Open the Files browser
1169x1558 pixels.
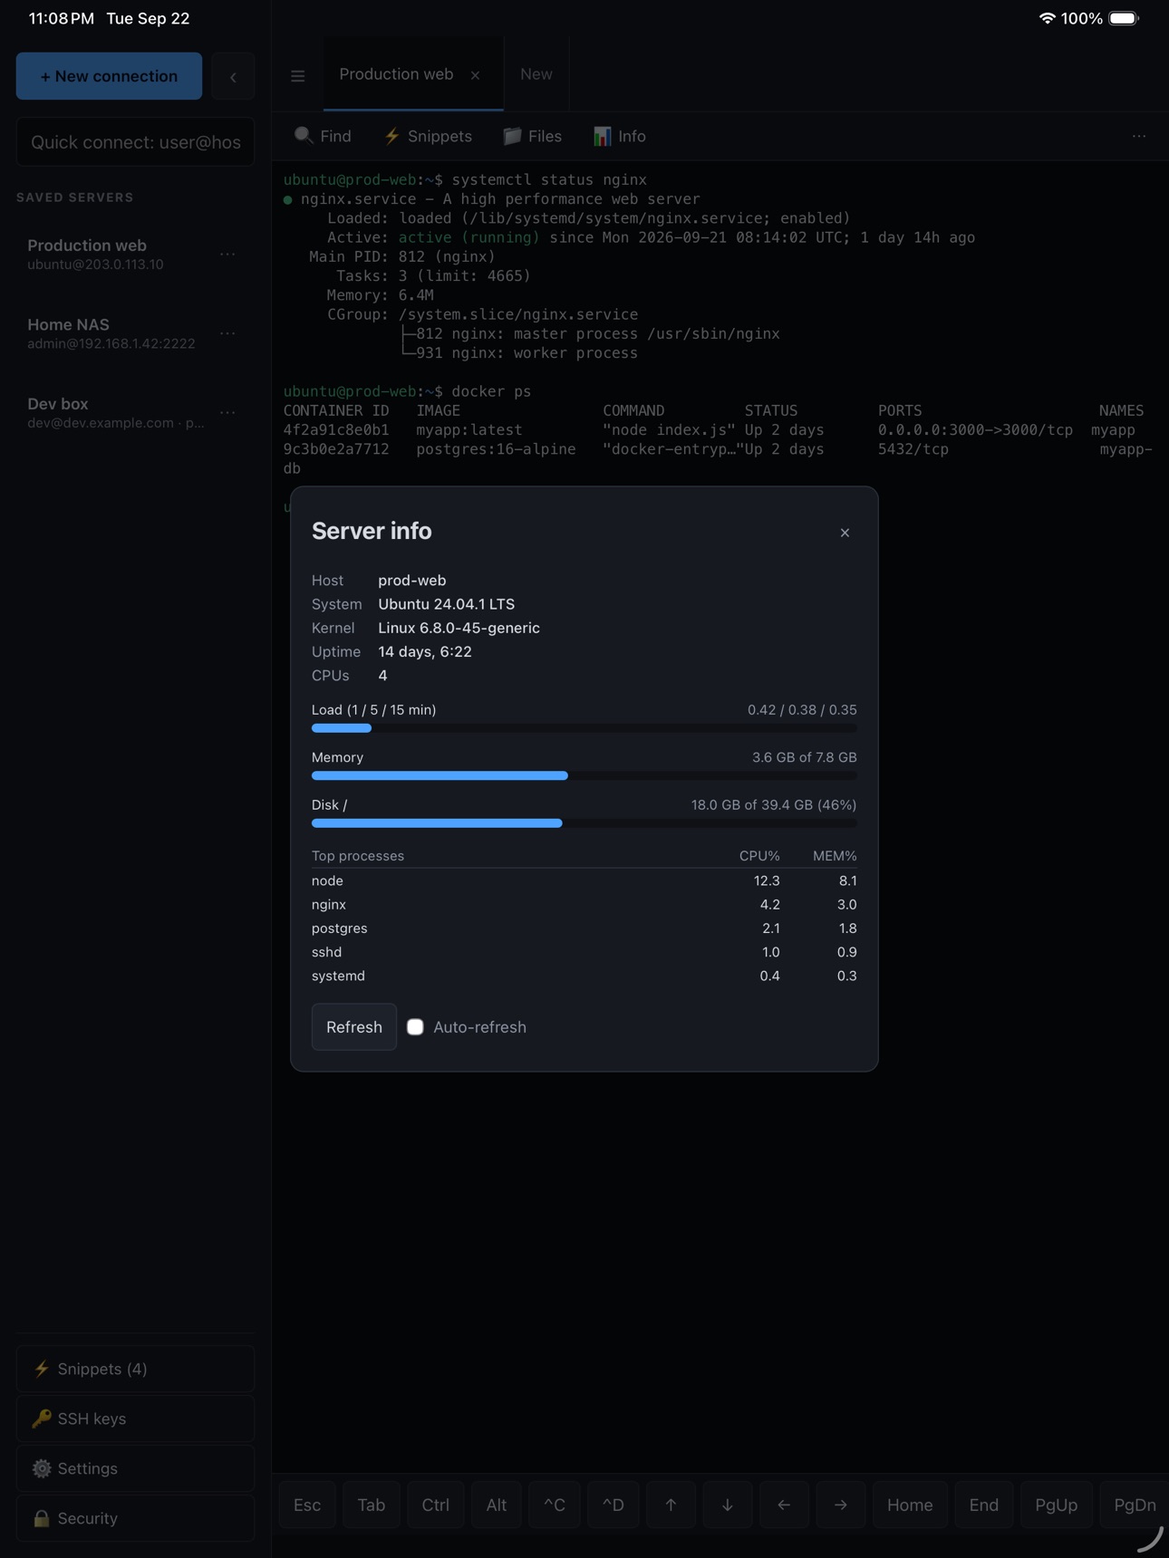[533, 136]
